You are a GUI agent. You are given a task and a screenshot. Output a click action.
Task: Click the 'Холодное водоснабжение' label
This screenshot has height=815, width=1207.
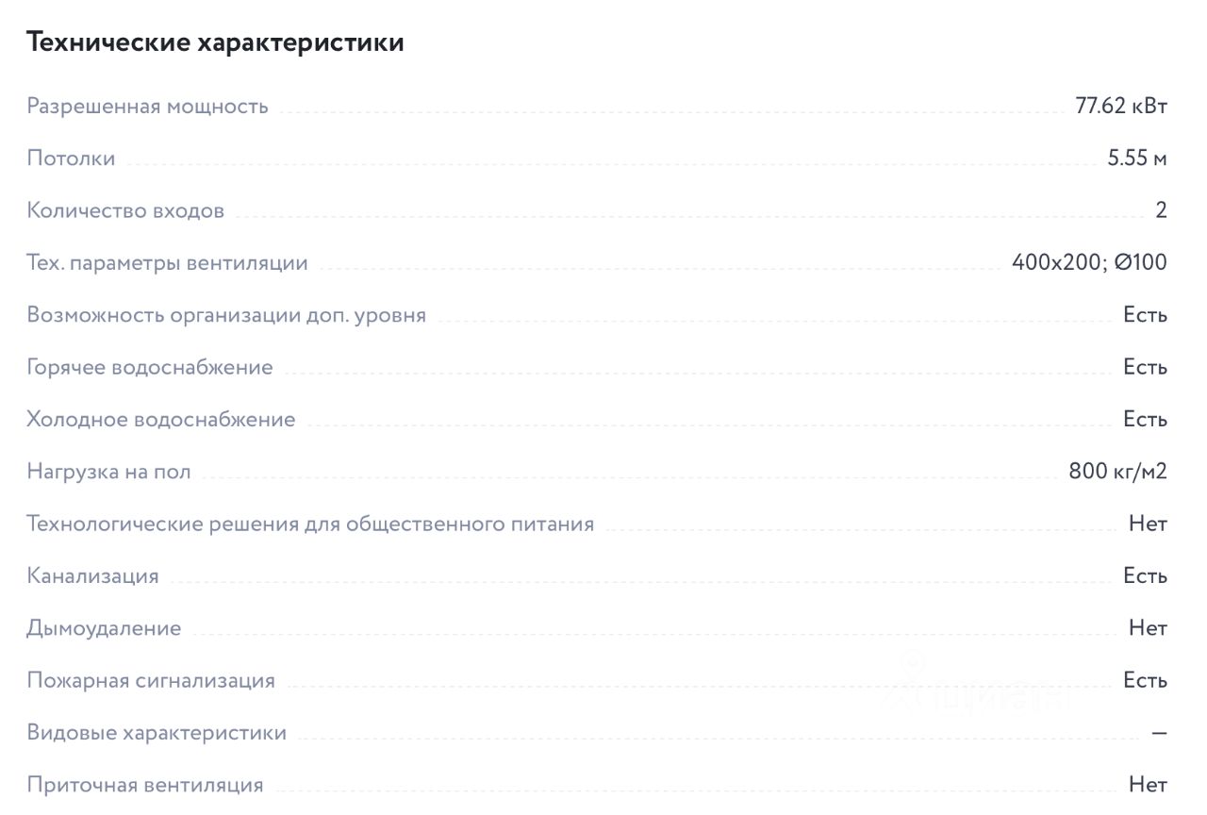[161, 419]
